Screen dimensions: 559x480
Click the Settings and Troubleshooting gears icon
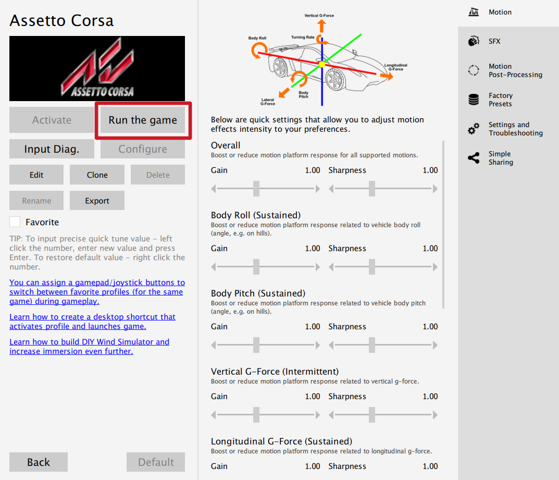(474, 129)
